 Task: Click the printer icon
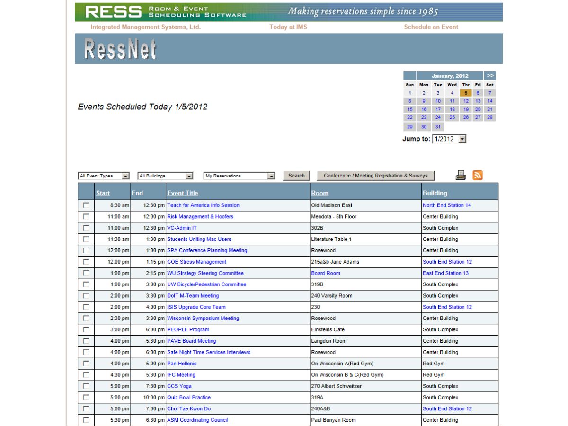(461, 175)
